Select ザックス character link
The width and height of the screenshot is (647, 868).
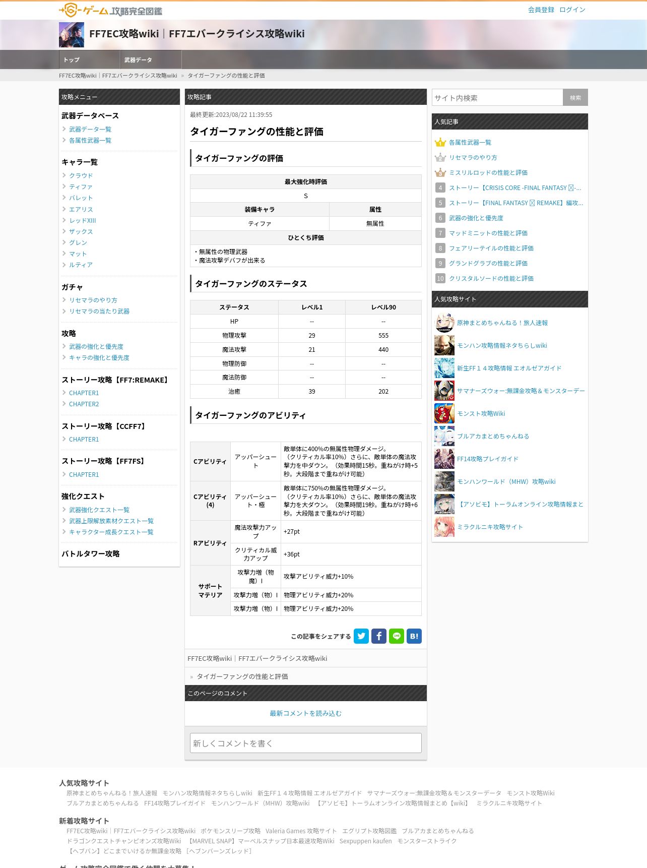click(81, 231)
